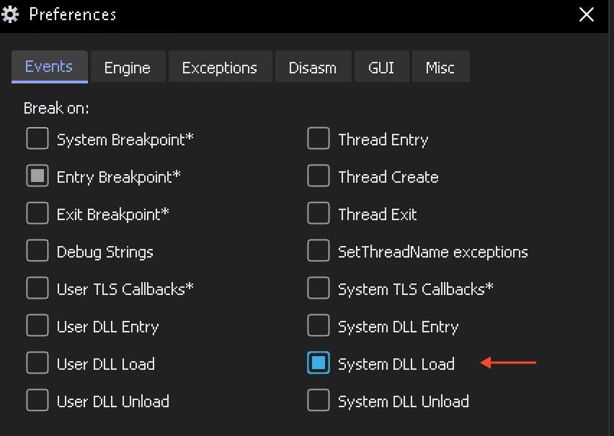
Task: Uncheck the System DLL Load checkbox
Action: [319, 363]
